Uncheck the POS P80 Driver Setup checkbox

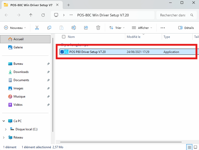62,52
